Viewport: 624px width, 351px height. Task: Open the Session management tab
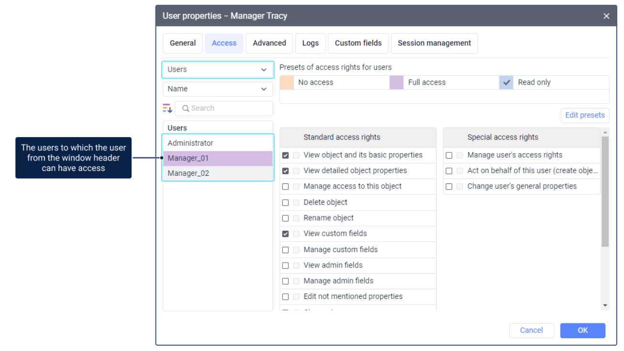[x=434, y=43]
